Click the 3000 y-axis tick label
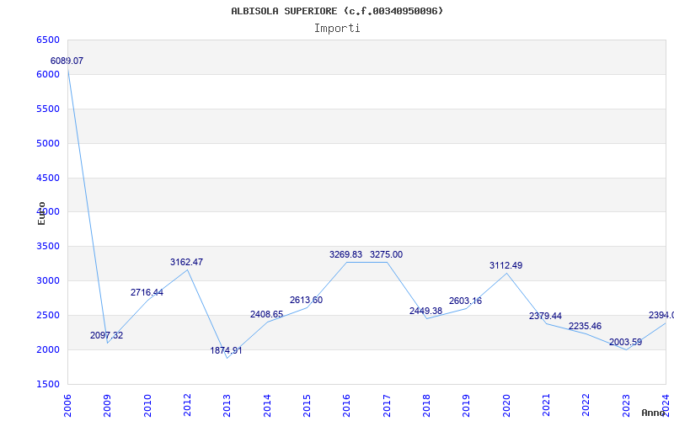Viewport: 674px width, 421px height. click(48, 281)
